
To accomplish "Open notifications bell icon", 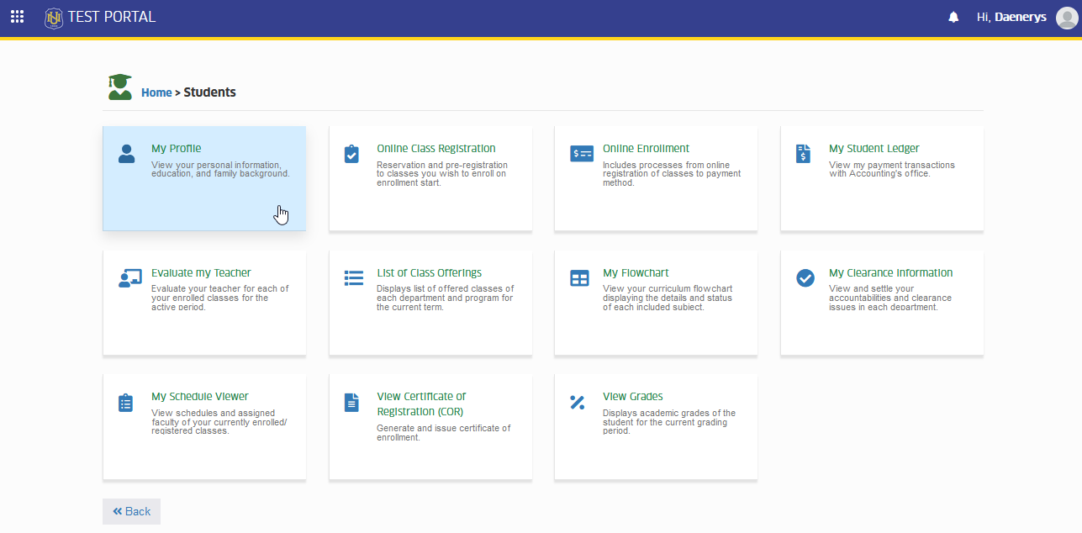I will click(953, 17).
